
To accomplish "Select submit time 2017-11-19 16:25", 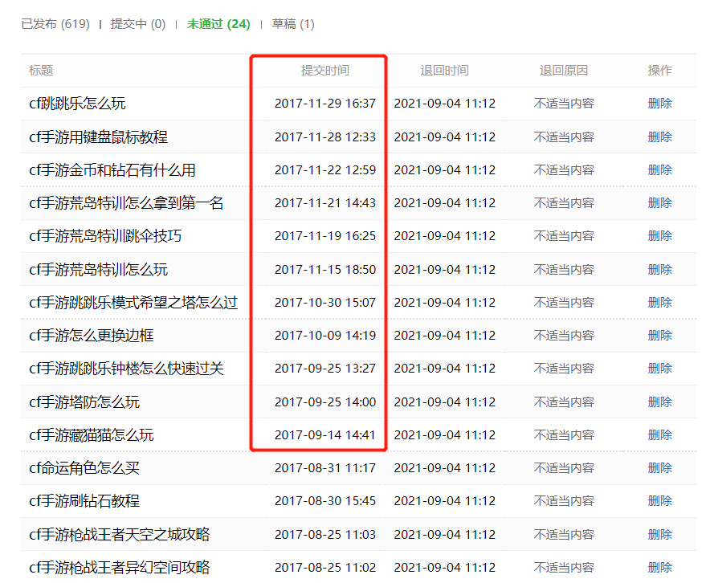I will 325,236.
